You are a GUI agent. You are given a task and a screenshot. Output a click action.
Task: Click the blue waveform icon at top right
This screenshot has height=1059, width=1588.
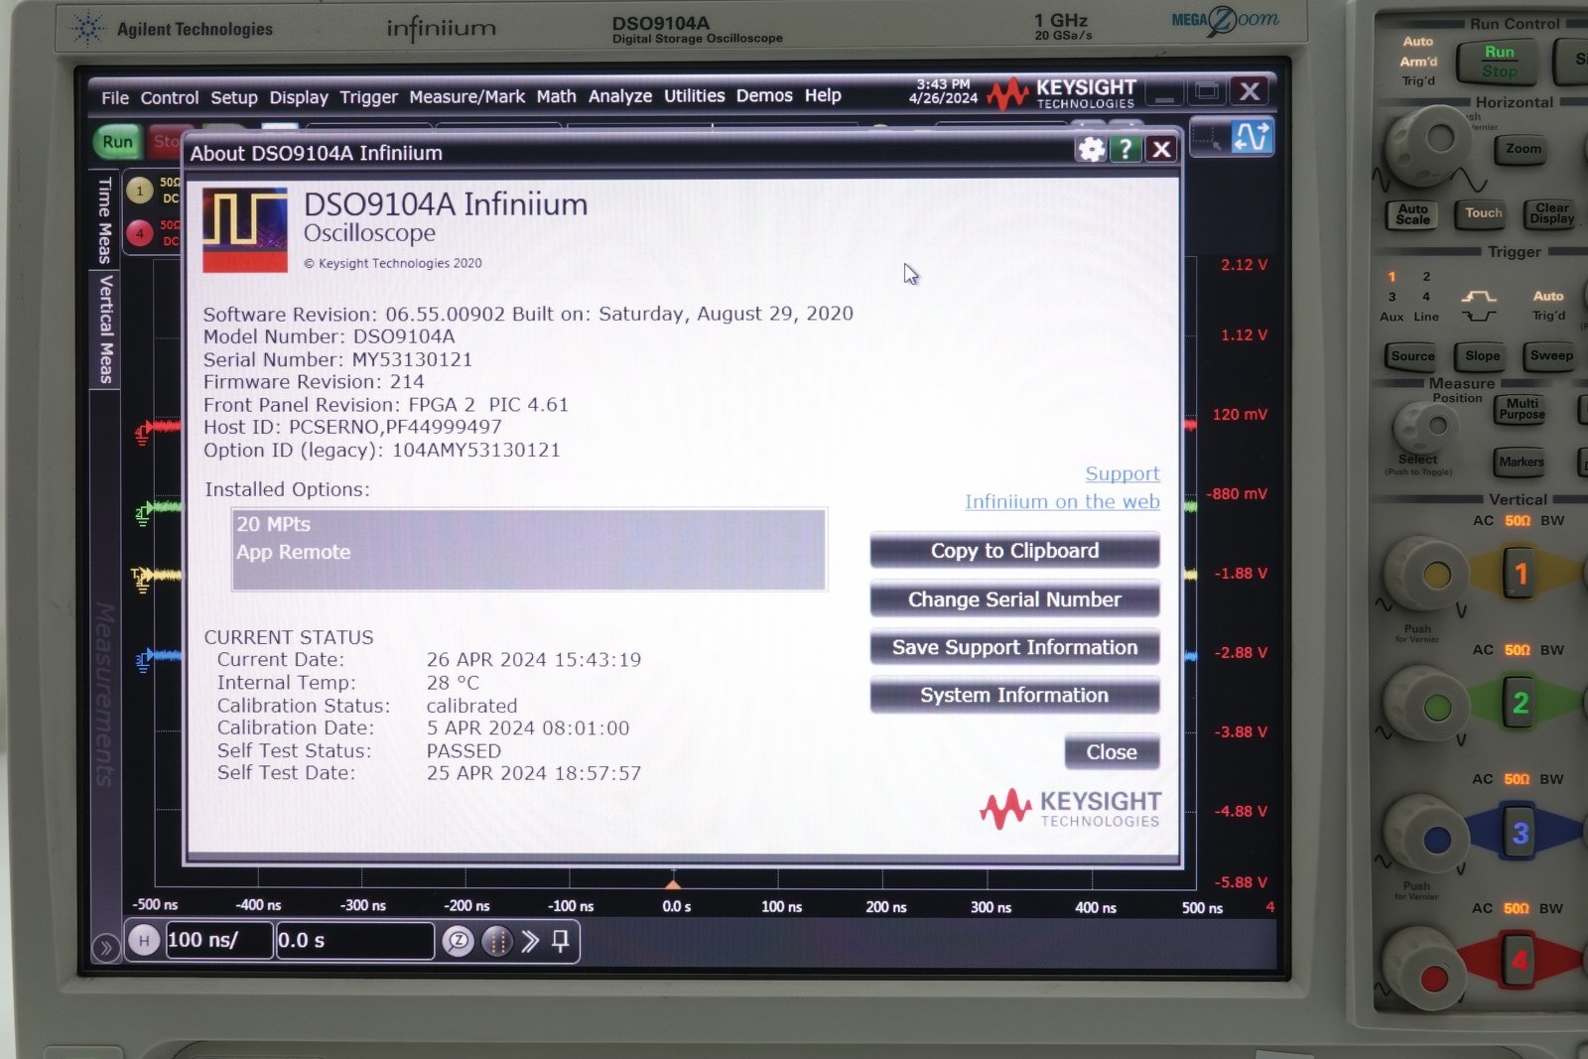[1252, 137]
